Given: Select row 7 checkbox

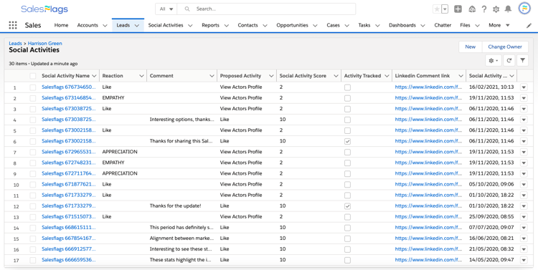Looking at the screenshot, I should (x=33, y=152).
